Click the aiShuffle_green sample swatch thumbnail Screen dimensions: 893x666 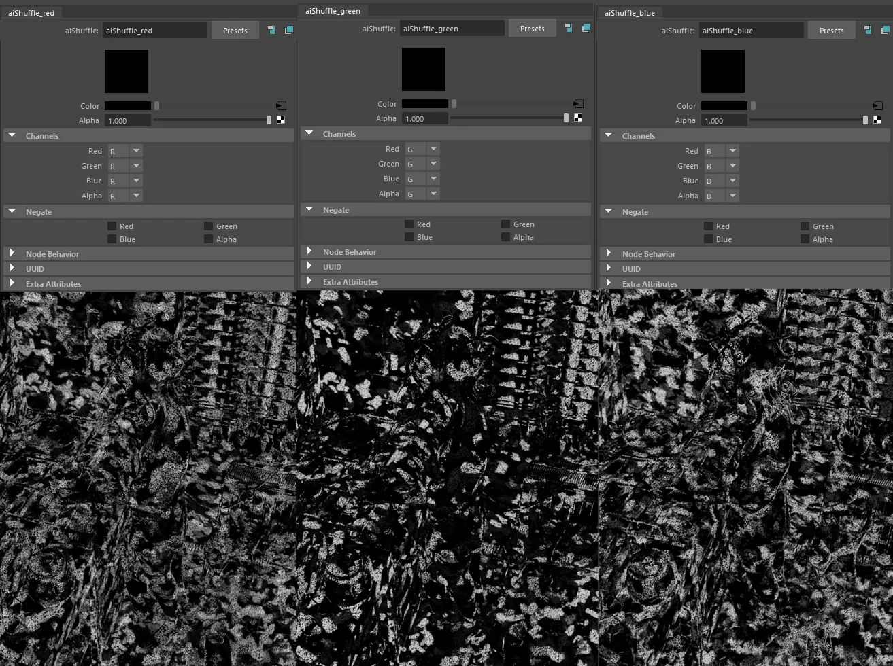point(424,69)
